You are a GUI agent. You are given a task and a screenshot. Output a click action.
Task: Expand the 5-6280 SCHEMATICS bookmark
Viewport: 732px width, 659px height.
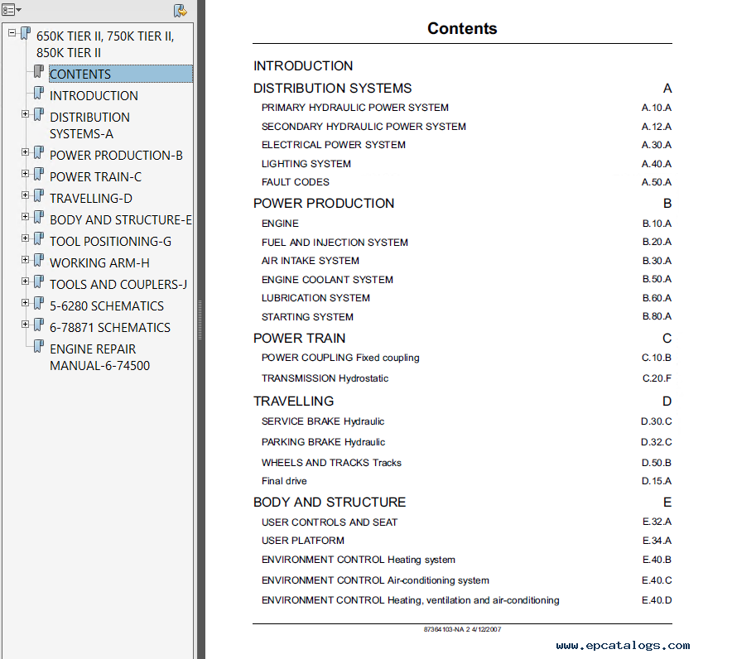(x=25, y=302)
